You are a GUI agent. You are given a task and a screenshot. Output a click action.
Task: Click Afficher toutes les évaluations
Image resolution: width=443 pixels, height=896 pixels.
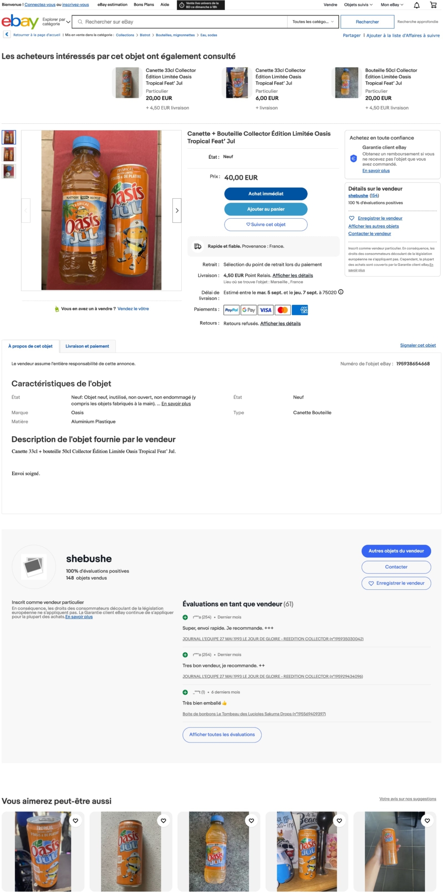tap(222, 735)
